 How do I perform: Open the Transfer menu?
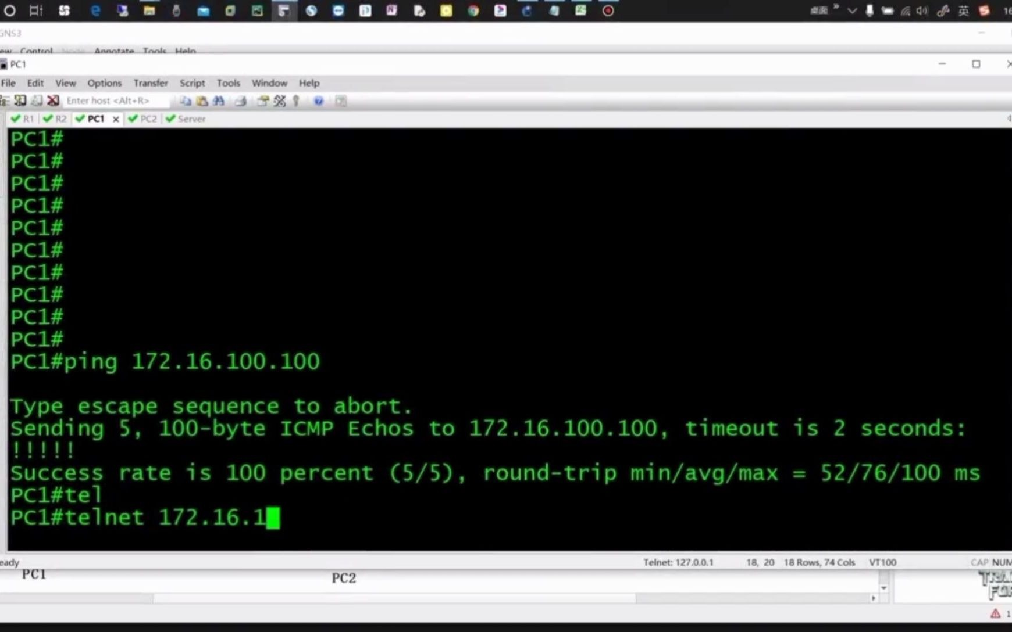151,83
